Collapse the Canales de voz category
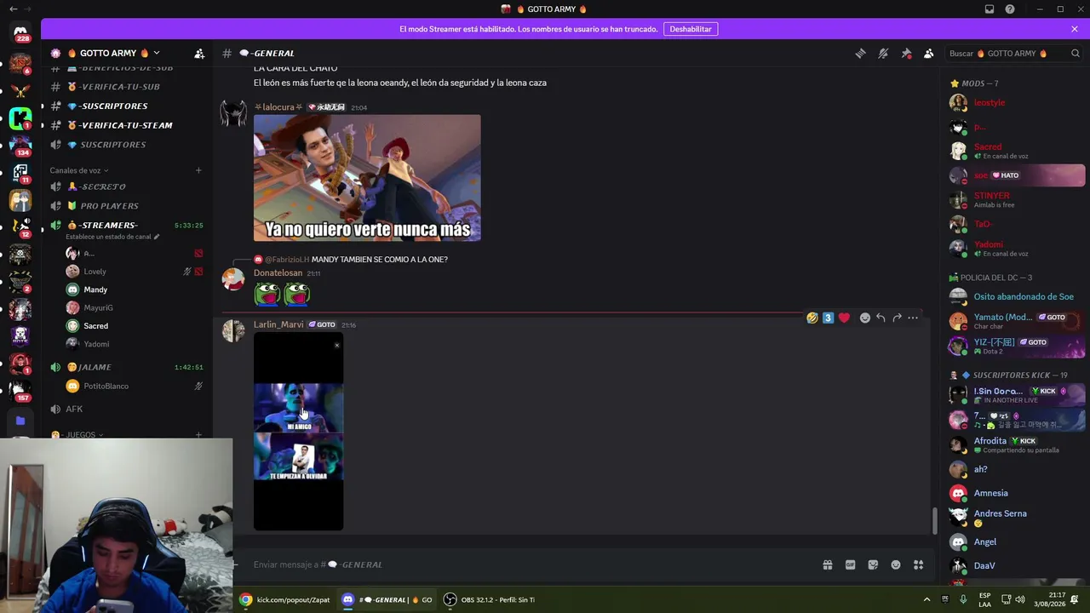The height and width of the screenshot is (613, 1090). (79, 170)
